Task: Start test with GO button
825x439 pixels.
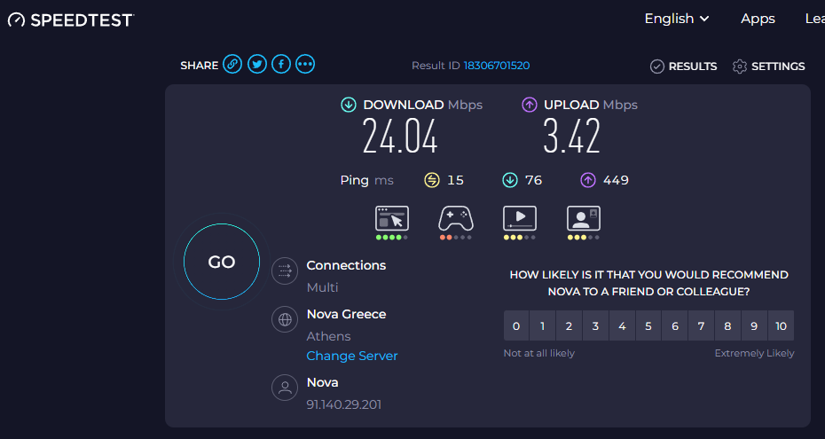Action: [x=222, y=262]
